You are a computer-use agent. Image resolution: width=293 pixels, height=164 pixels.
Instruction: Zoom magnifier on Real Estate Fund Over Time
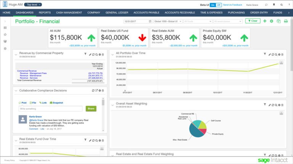(97, 140)
